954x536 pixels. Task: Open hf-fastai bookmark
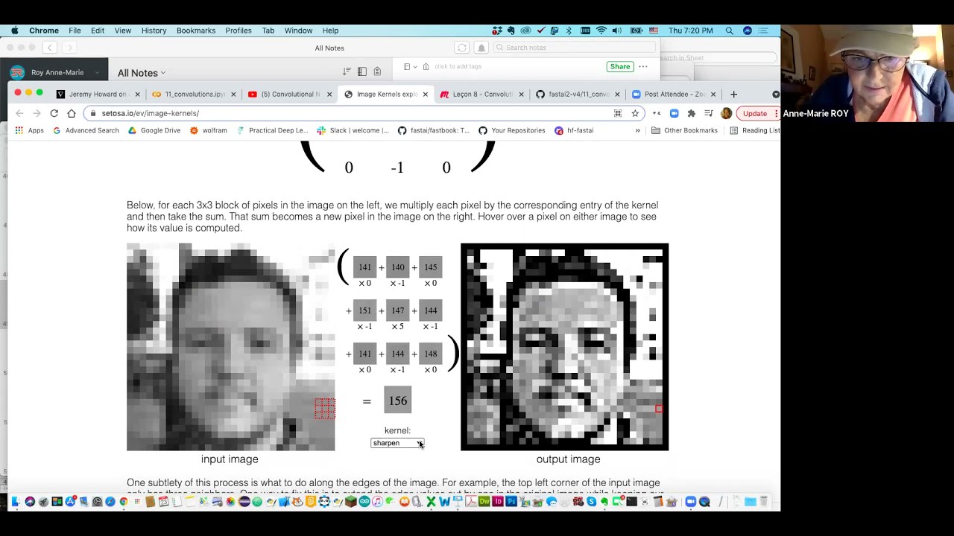coord(574,130)
